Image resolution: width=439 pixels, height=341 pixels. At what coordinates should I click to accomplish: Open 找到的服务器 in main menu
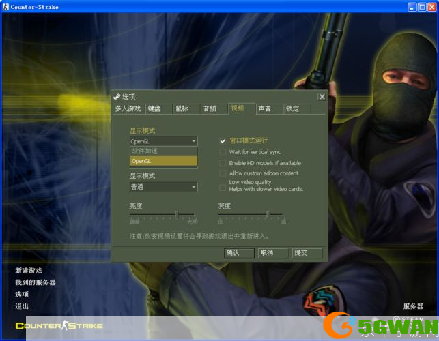pos(36,282)
